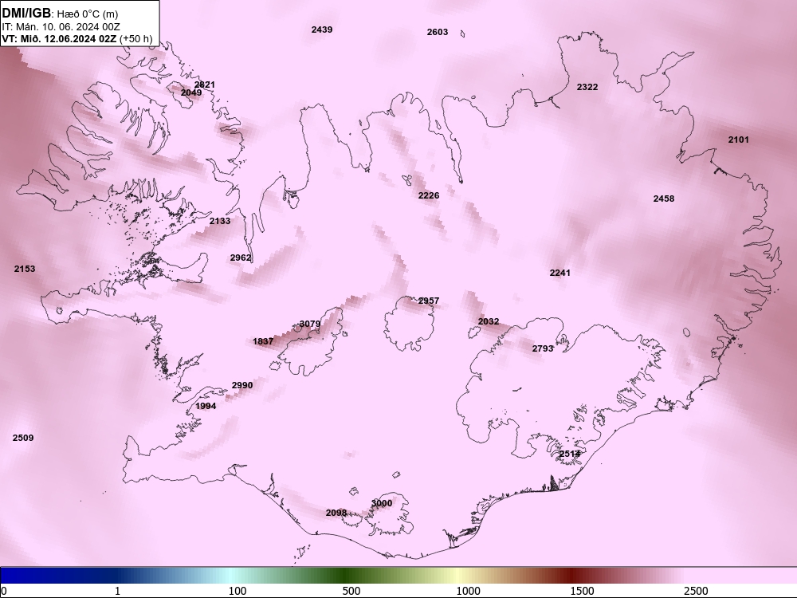Click map value 2049
This screenshot has height=598, width=797.
tap(191, 92)
